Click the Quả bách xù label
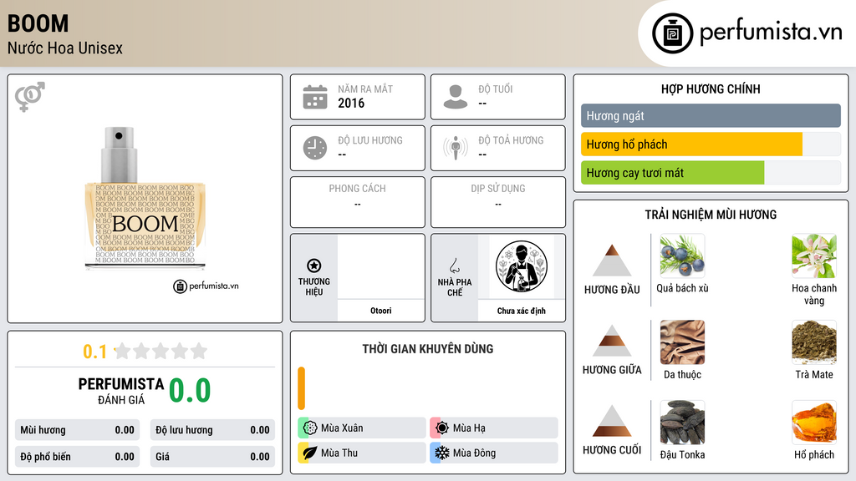Screen dimensions: 856x481 682,288
